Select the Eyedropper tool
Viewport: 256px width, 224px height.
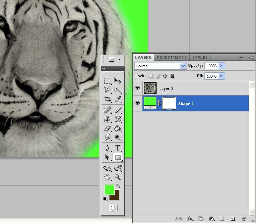coord(118,99)
